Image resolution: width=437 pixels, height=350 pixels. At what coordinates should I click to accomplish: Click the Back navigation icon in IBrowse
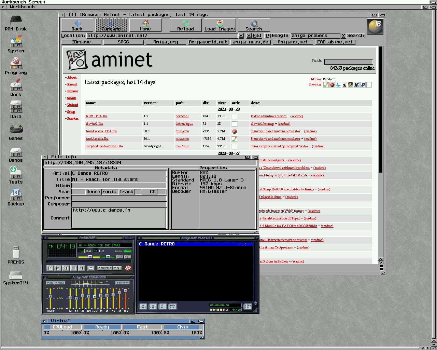[77, 25]
